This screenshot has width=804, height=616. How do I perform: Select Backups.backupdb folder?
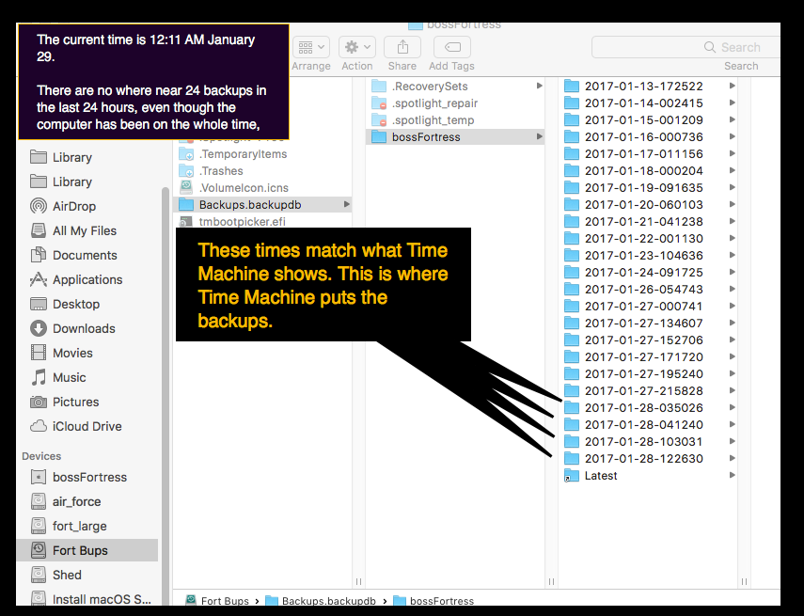click(262, 205)
